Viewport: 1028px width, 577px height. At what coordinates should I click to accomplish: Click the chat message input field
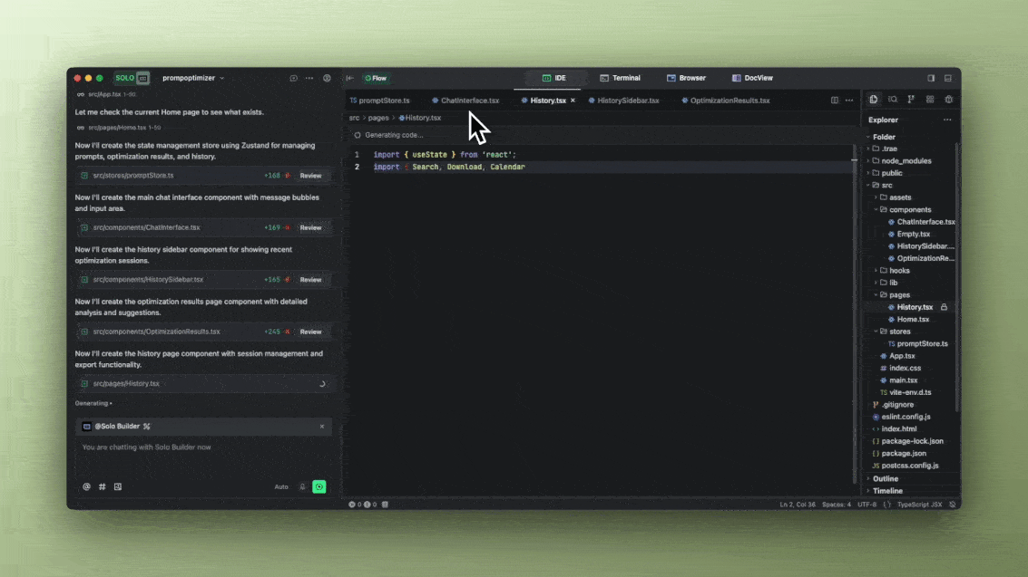coord(200,447)
